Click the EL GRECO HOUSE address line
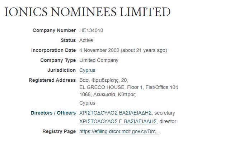The width and height of the screenshot is (244, 142). click(x=129, y=87)
